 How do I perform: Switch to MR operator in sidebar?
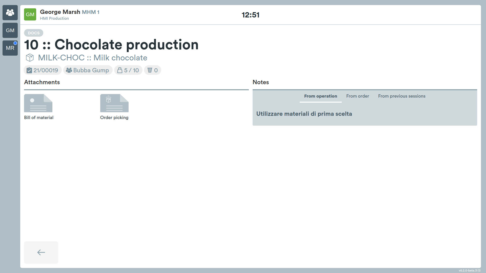pos(10,48)
